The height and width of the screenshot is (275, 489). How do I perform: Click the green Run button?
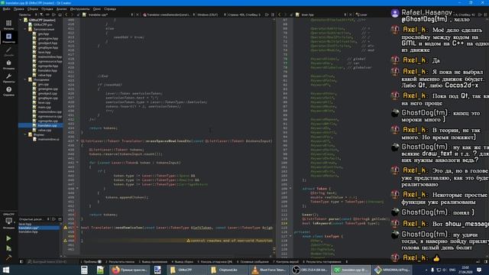coord(8,238)
